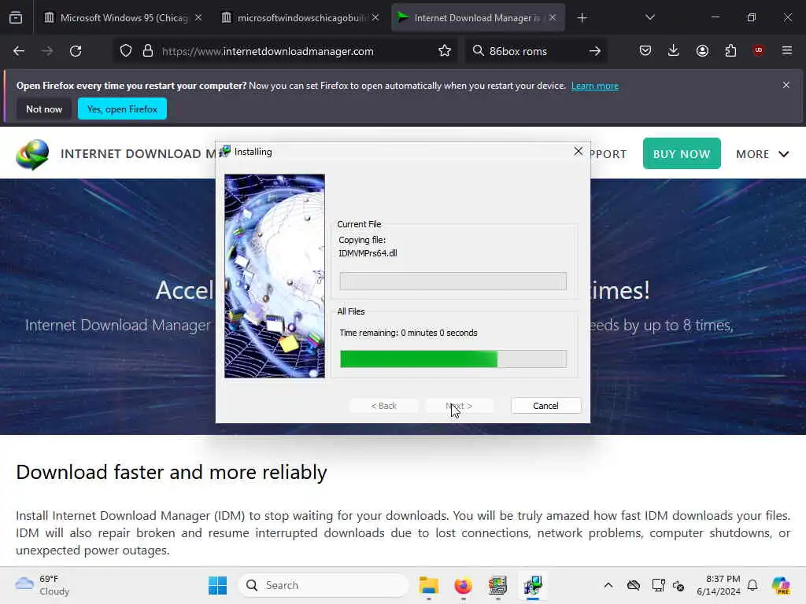Click the 86box roms search field
This screenshot has width=806, height=604.
coord(534,51)
